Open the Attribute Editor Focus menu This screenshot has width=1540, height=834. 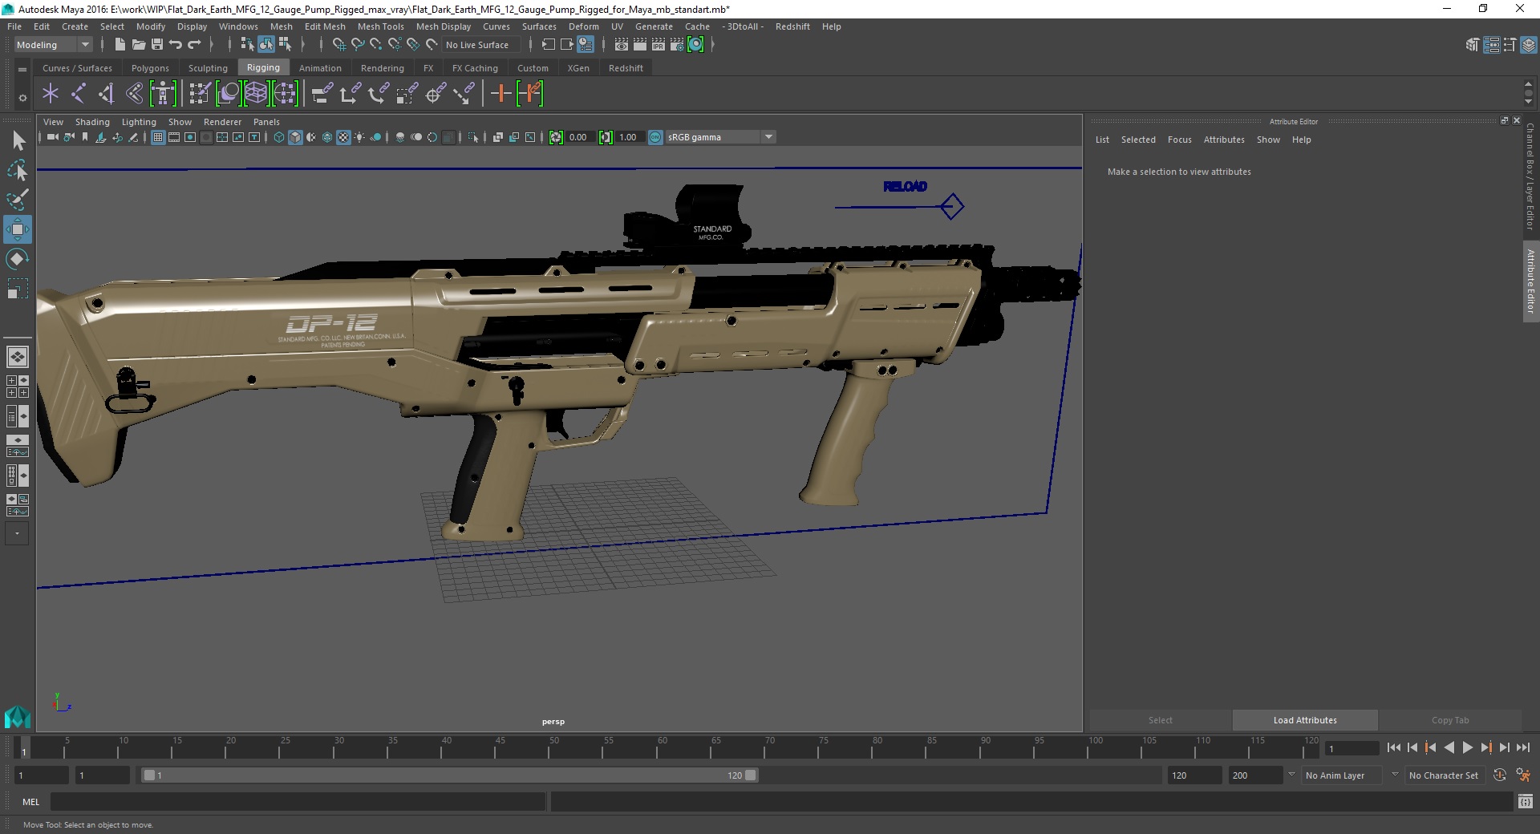(1179, 140)
